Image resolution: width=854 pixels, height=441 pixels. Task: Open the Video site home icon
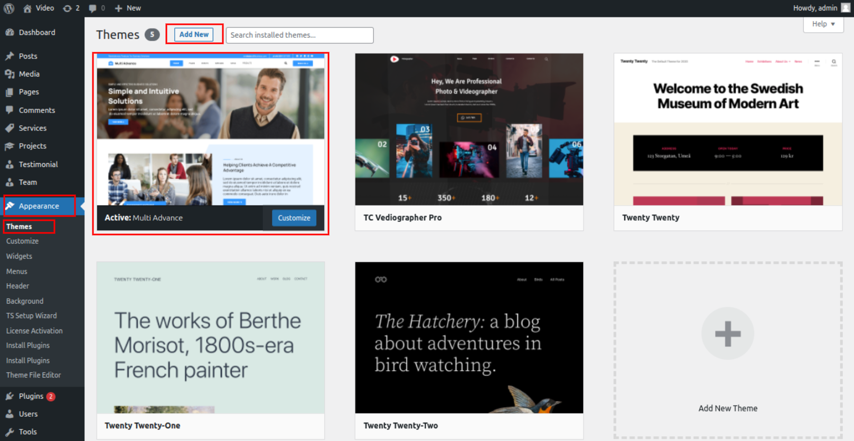pyautogui.click(x=27, y=8)
